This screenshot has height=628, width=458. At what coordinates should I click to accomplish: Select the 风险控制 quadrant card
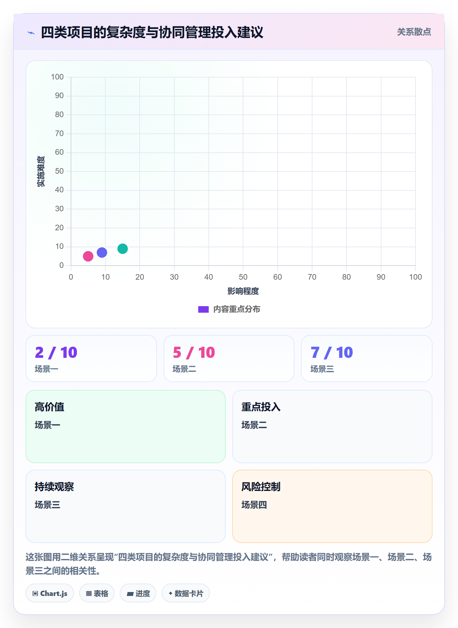click(x=332, y=506)
